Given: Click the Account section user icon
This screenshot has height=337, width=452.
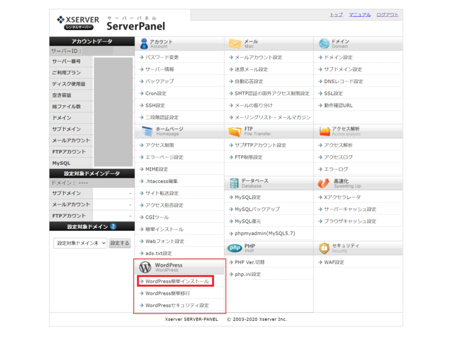Looking at the screenshot, I should pyautogui.click(x=144, y=44).
